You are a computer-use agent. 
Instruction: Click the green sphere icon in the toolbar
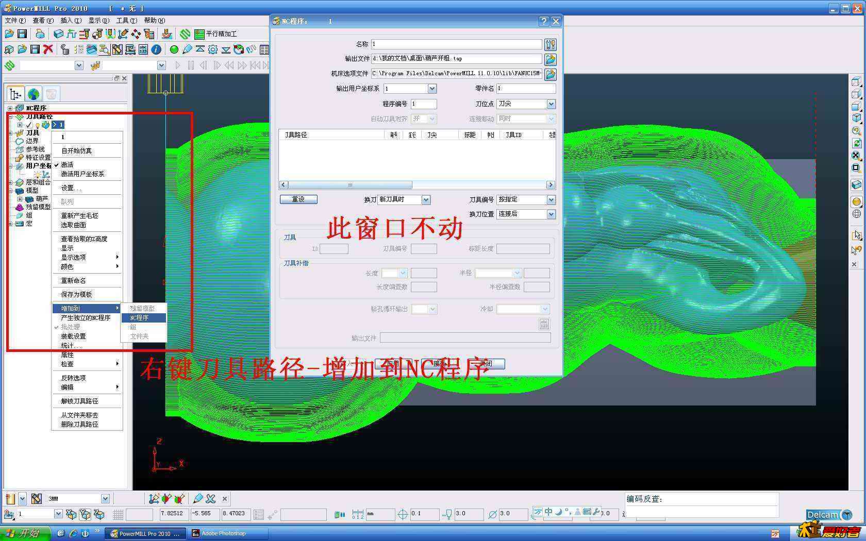click(x=174, y=49)
